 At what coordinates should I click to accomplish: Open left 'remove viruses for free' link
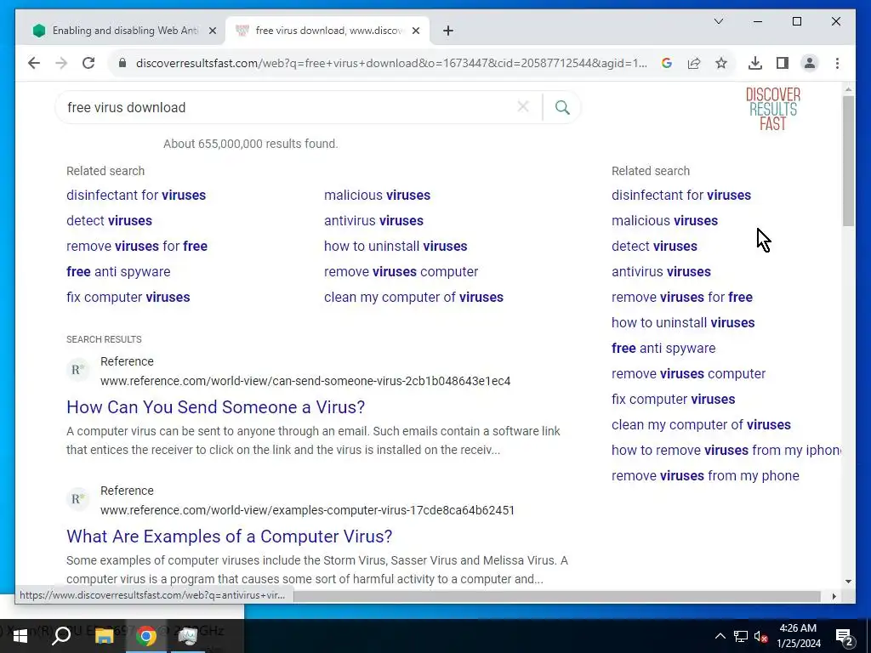click(x=137, y=246)
